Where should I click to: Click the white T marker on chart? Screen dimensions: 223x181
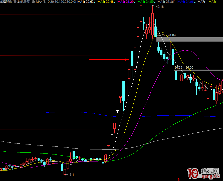(117, 112)
